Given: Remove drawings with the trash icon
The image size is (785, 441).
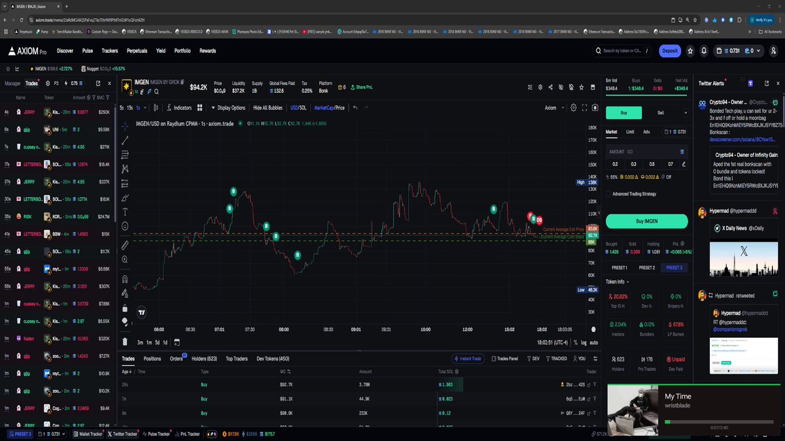Looking at the screenshot, I should pyautogui.click(x=125, y=342).
